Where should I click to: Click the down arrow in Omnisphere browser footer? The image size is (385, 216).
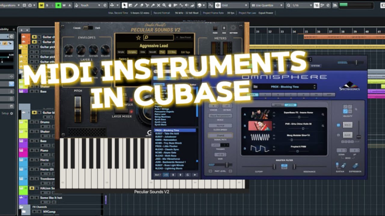173,175
